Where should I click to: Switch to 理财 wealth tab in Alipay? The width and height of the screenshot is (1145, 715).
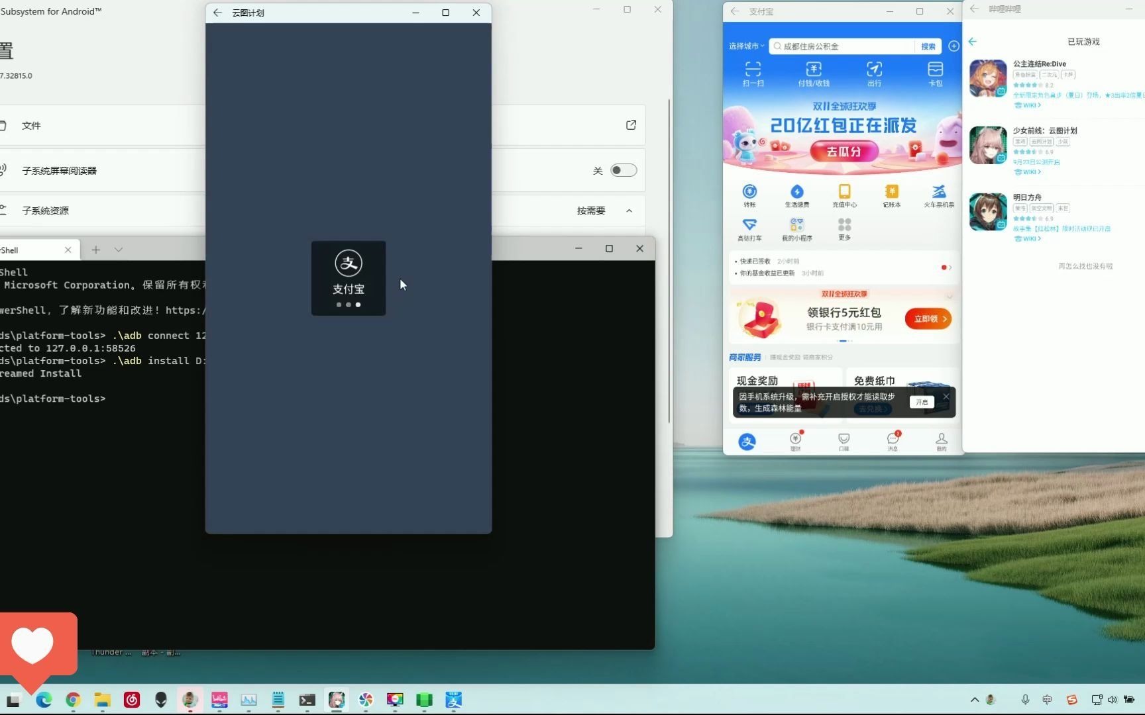click(x=796, y=442)
